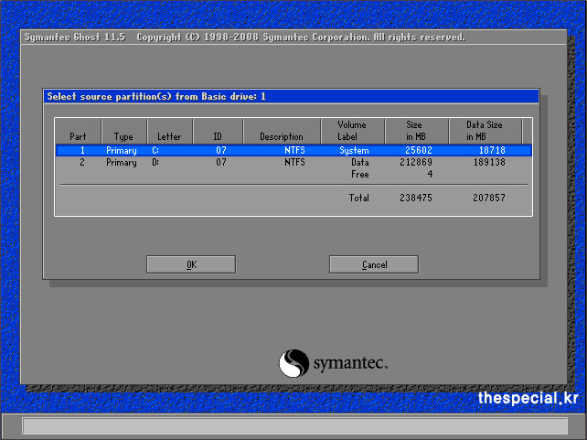Select partition 2 with Data volume label
This screenshot has width=587, height=440.
tap(293, 163)
